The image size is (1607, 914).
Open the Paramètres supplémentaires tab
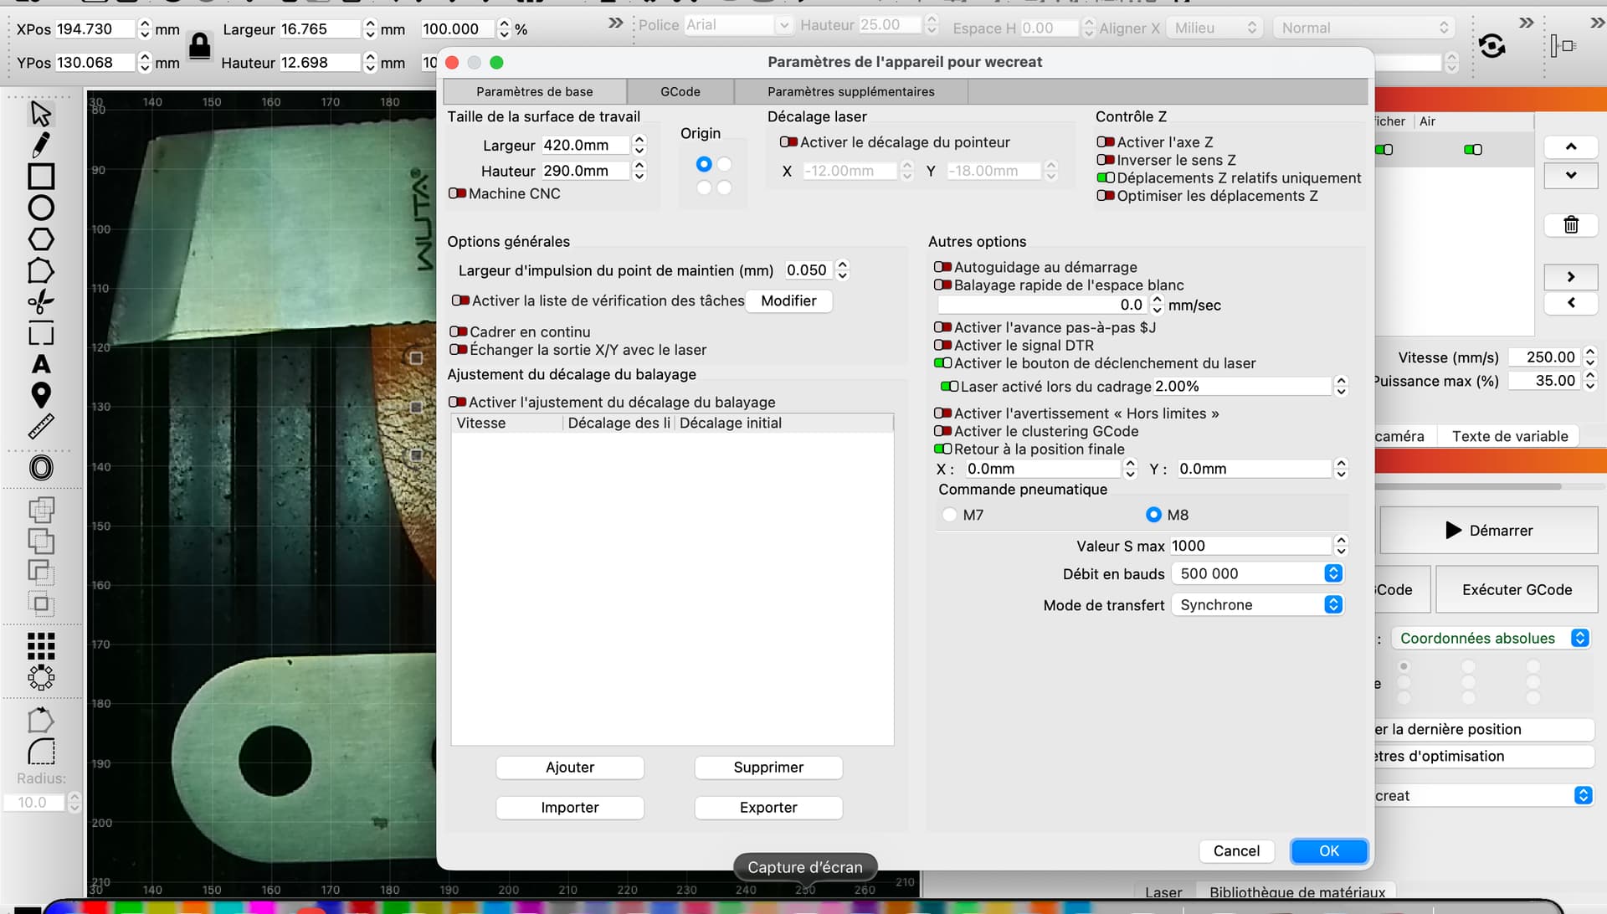(850, 91)
